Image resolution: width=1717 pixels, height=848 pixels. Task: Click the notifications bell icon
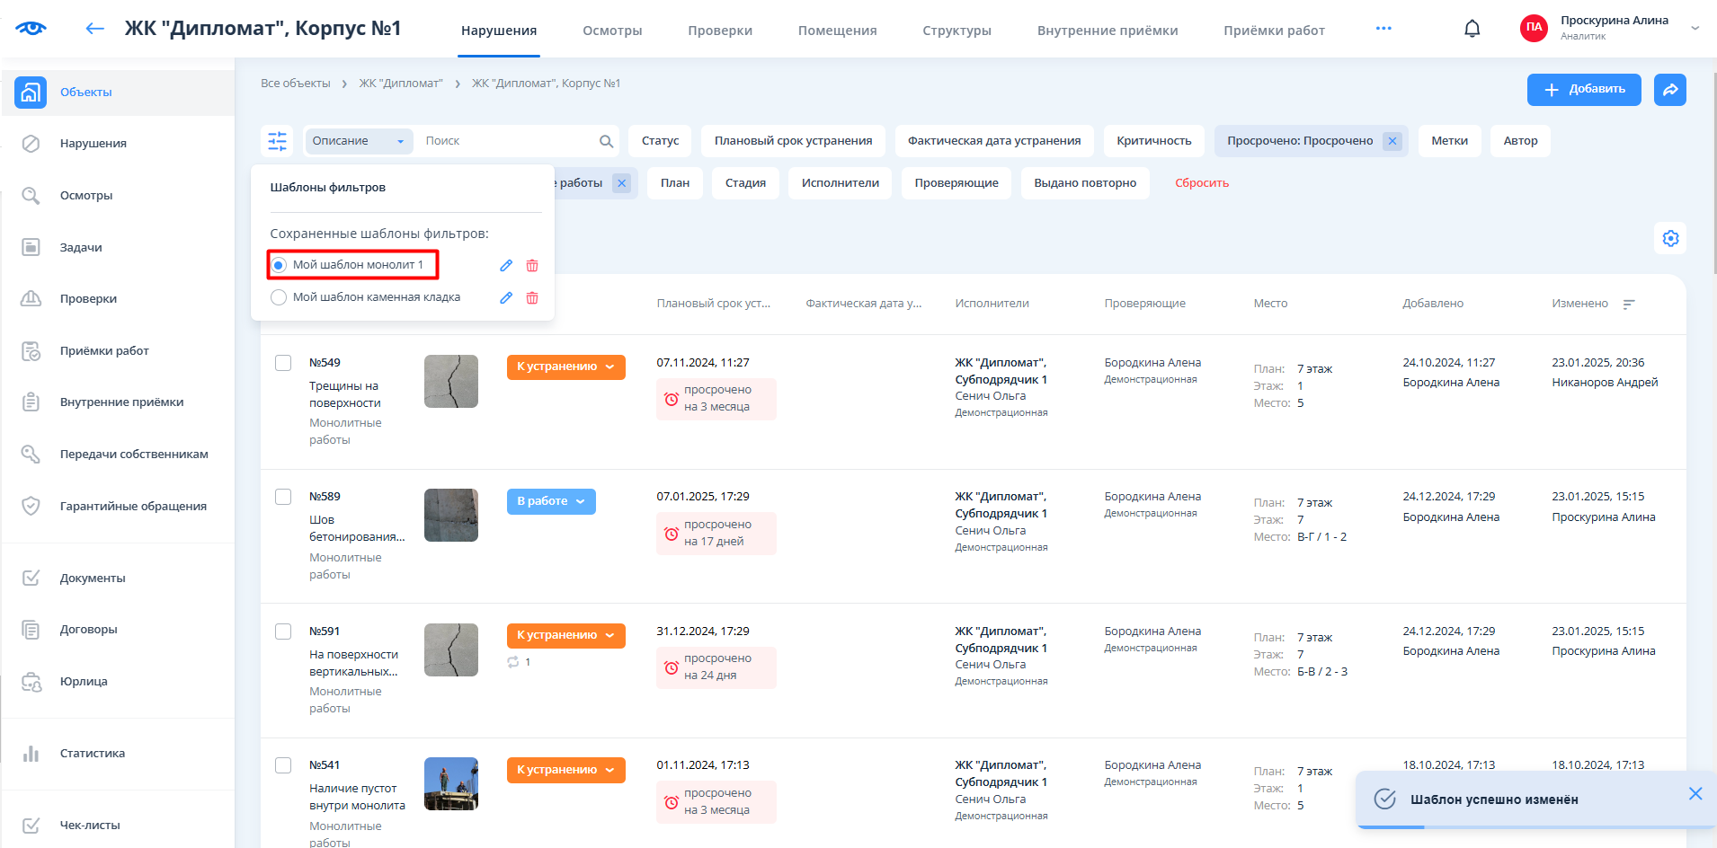[x=1472, y=29]
